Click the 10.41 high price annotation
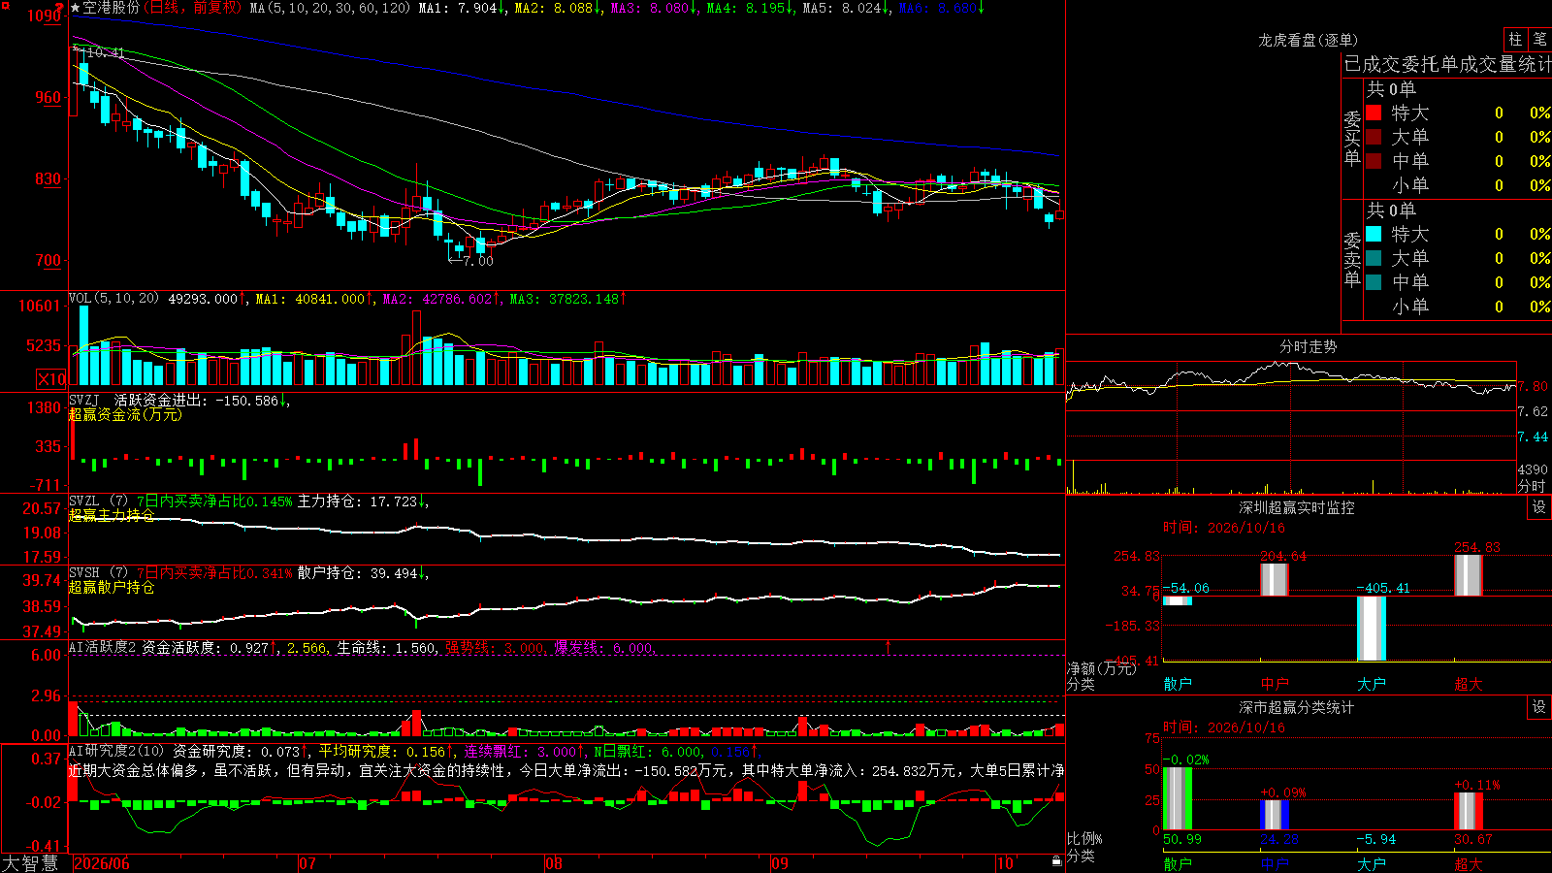This screenshot has width=1552, height=873. click(106, 52)
